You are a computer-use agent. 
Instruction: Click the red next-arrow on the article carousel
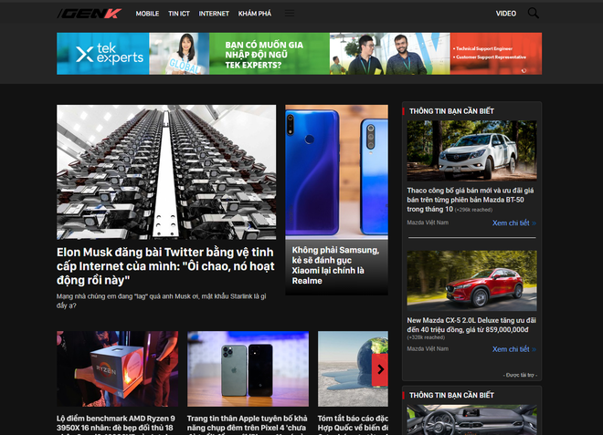(x=381, y=369)
